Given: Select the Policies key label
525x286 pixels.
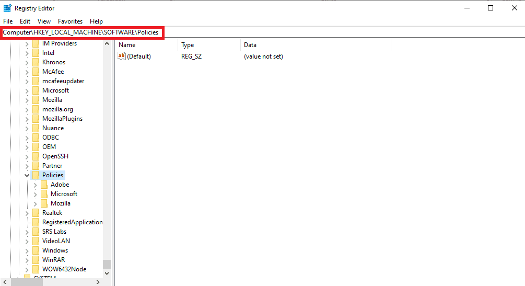Looking at the screenshot, I should click(x=53, y=175).
